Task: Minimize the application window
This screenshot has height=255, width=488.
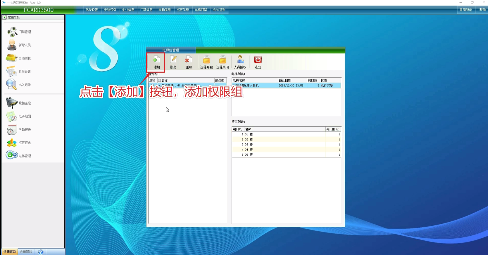Action: (461, 3)
